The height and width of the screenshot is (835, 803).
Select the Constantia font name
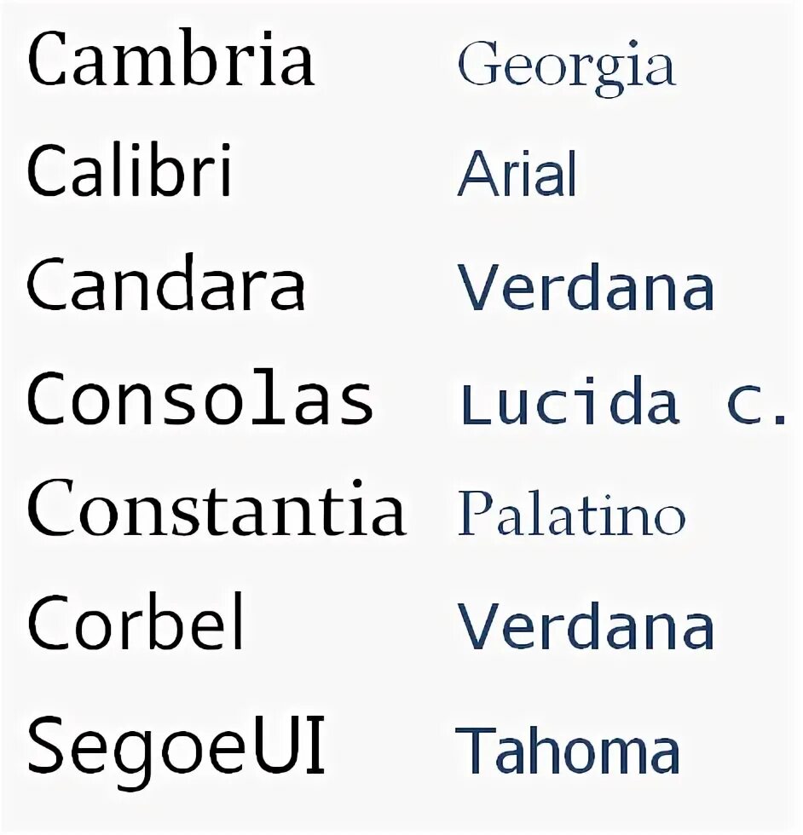pyautogui.click(x=217, y=507)
